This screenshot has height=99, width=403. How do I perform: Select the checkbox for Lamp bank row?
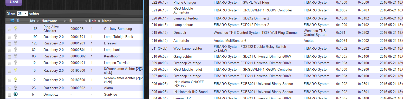[x=10, y=50]
